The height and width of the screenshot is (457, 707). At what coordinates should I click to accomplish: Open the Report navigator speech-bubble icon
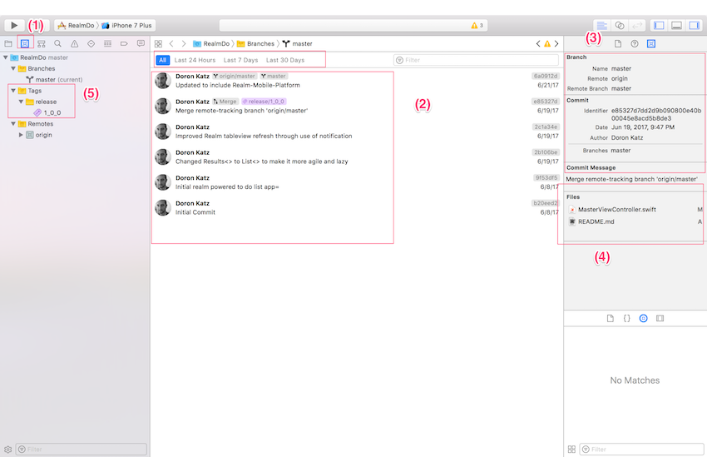[x=141, y=44]
